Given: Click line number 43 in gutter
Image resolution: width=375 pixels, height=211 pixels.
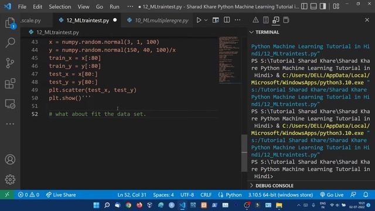Looking at the screenshot, I should click(35, 42).
